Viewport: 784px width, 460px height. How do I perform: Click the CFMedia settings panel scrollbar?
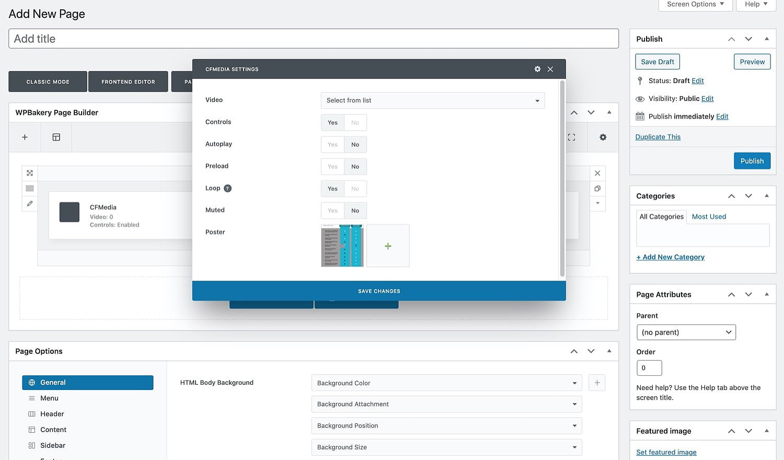(x=562, y=178)
